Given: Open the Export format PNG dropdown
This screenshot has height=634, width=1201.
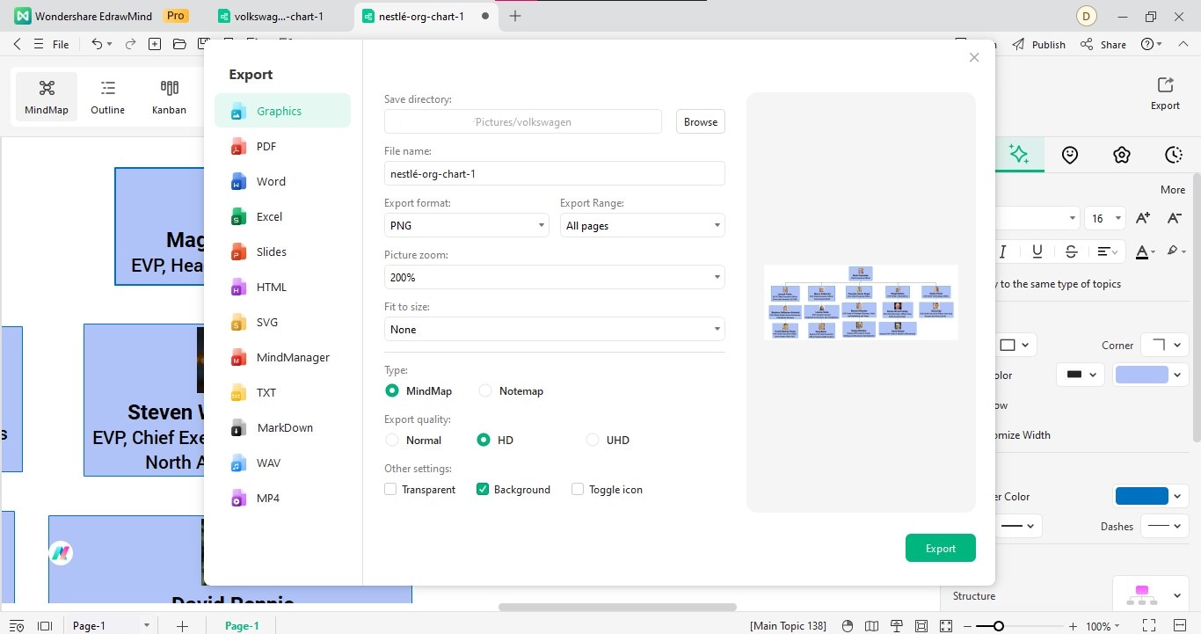Looking at the screenshot, I should pos(467,225).
